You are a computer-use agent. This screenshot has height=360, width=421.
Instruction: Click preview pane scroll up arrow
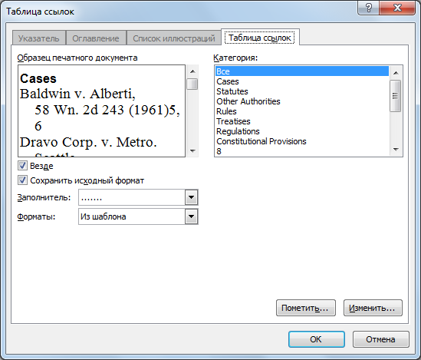point(192,71)
